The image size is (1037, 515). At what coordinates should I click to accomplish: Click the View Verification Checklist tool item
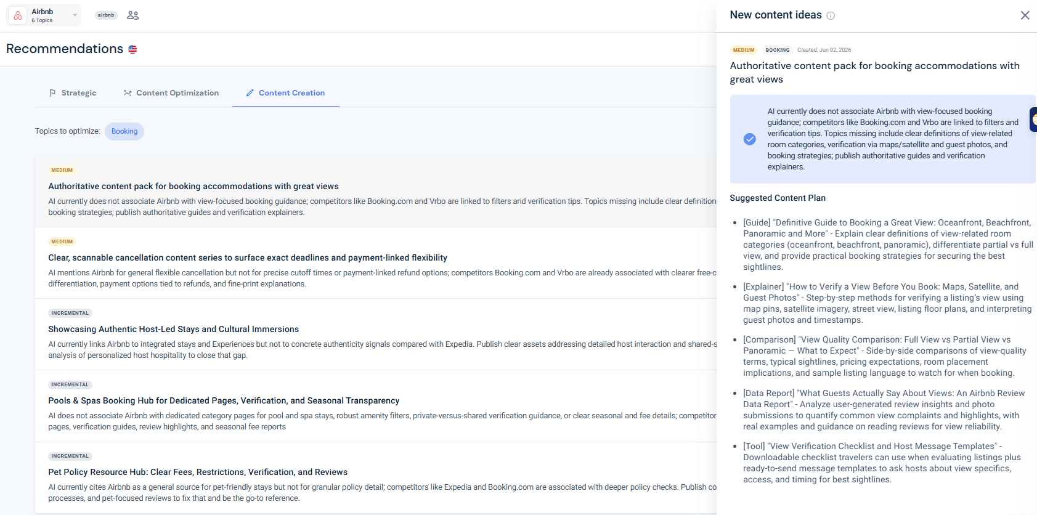[x=882, y=463]
